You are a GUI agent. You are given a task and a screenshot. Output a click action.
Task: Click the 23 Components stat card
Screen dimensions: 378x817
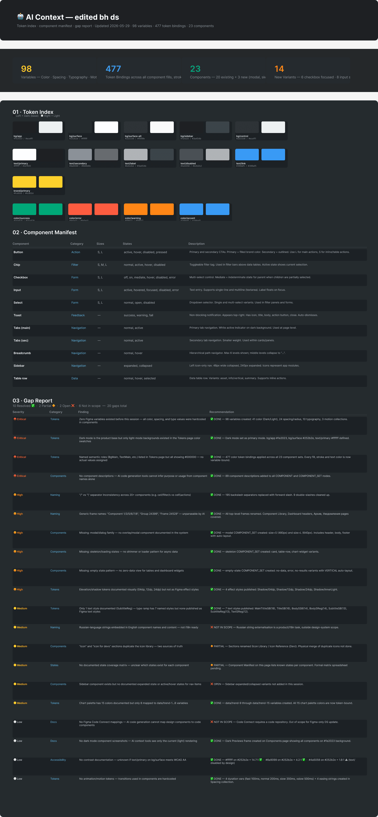click(x=223, y=70)
